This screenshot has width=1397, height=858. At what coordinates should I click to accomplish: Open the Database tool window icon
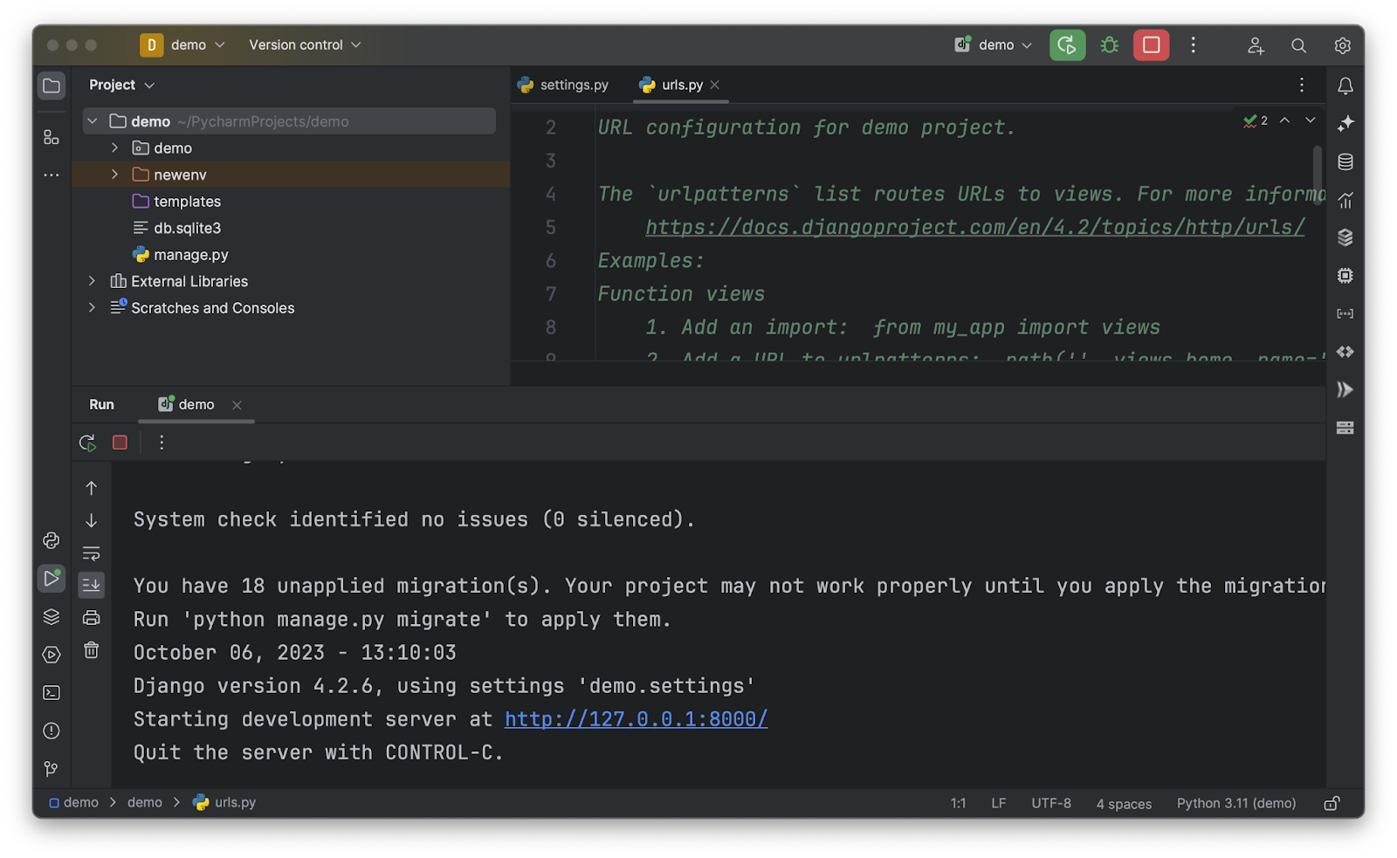(x=1345, y=161)
